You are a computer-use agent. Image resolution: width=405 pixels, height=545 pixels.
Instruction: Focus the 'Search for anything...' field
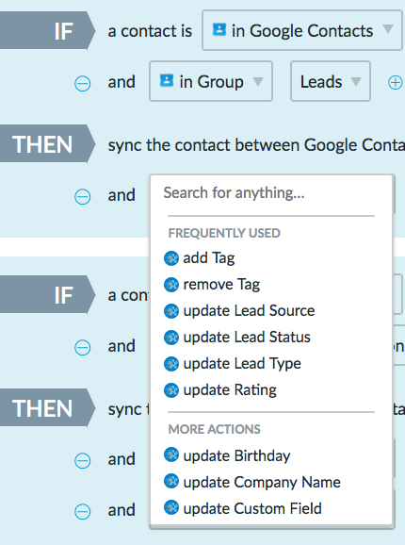pyautogui.click(x=270, y=193)
